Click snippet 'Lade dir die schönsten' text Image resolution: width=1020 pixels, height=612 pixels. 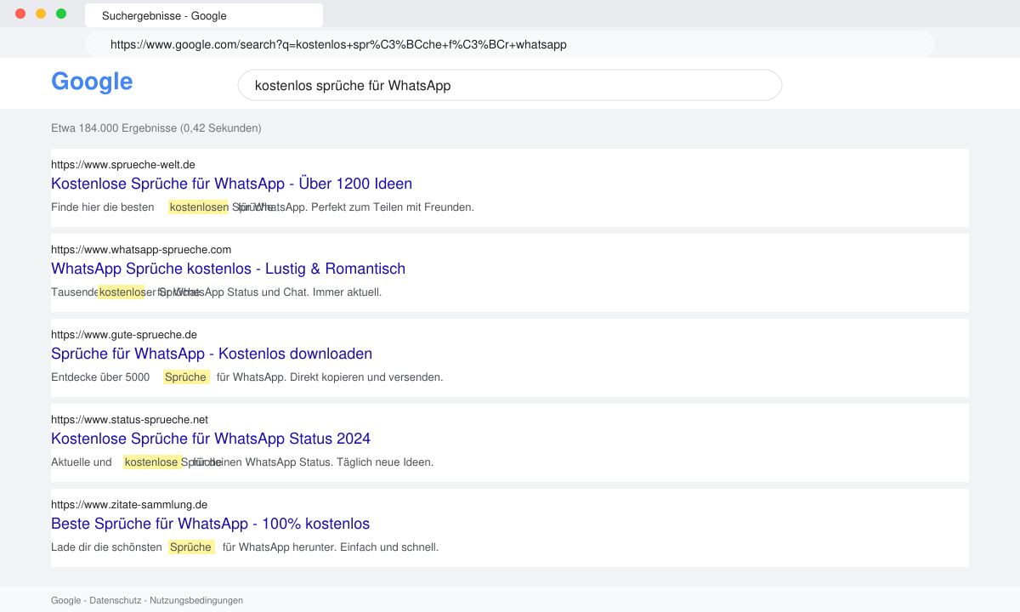106,547
